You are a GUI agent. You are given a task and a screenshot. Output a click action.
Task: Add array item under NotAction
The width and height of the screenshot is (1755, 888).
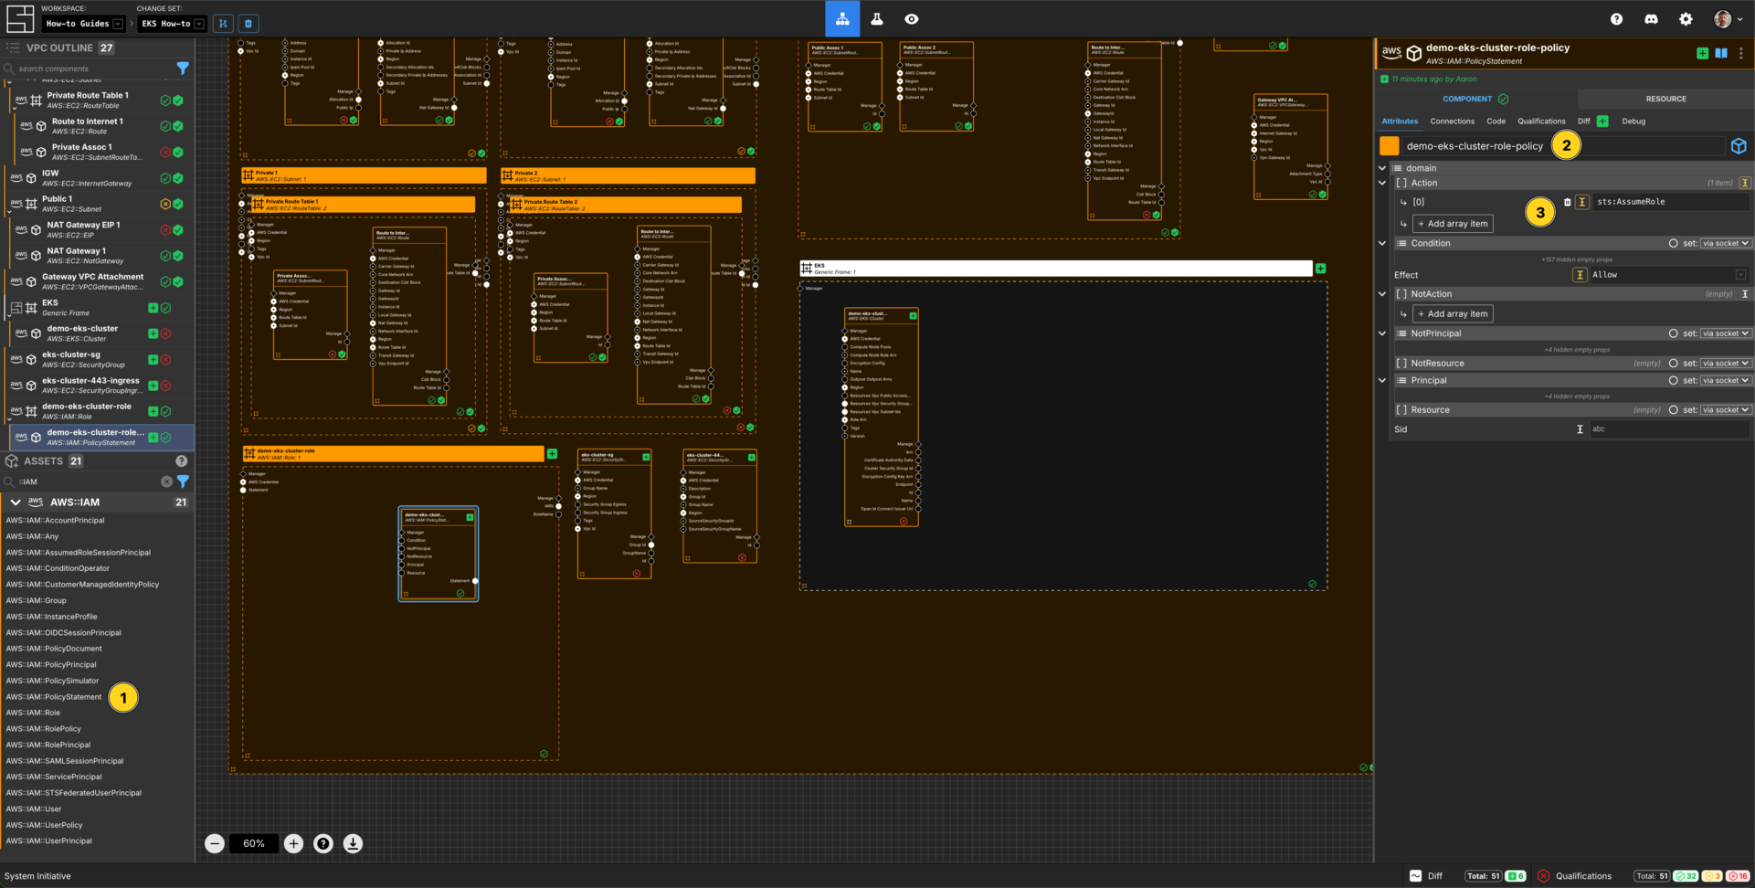pos(1453,314)
